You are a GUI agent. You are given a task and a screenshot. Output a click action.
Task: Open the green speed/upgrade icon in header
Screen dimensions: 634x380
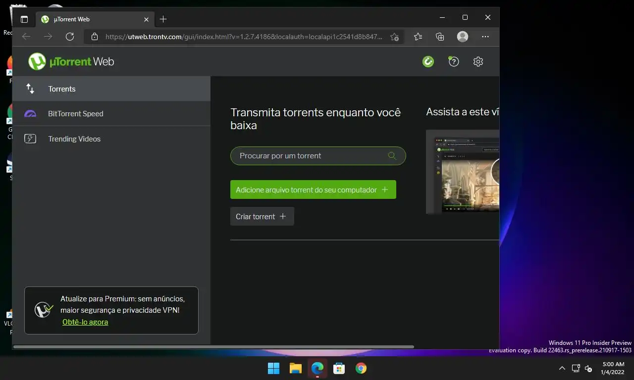pyautogui.click(x=428, y=61)
